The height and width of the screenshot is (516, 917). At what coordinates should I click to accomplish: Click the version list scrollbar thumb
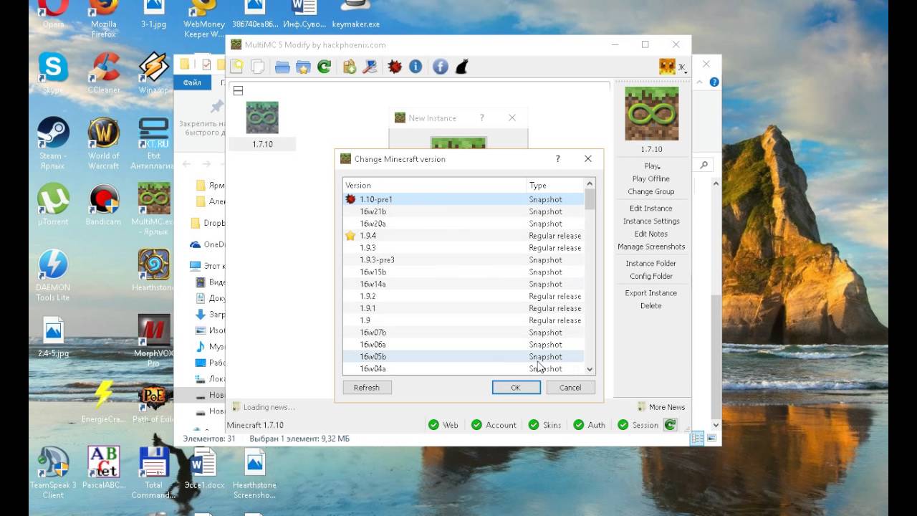590,199
